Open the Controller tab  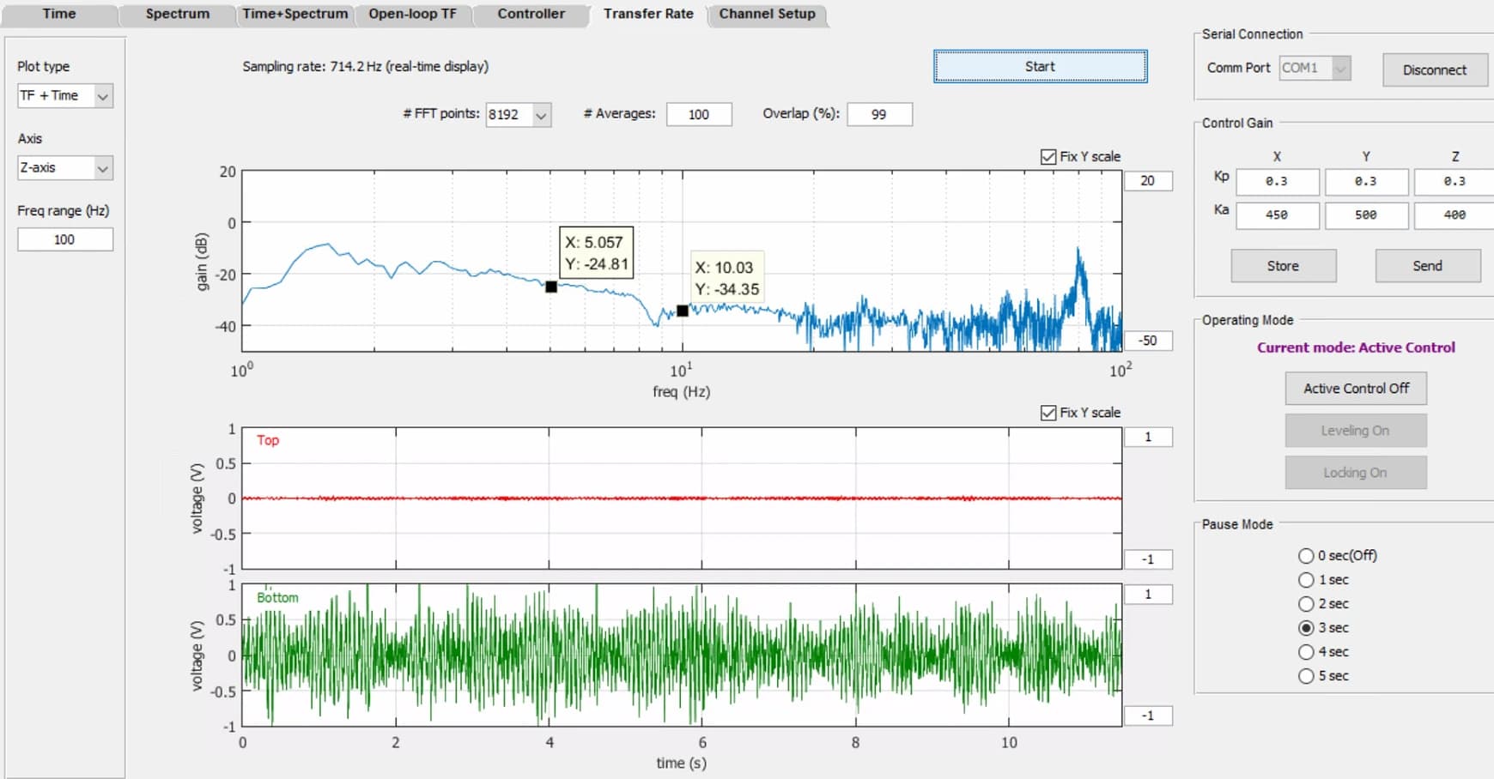pos(531,14)
